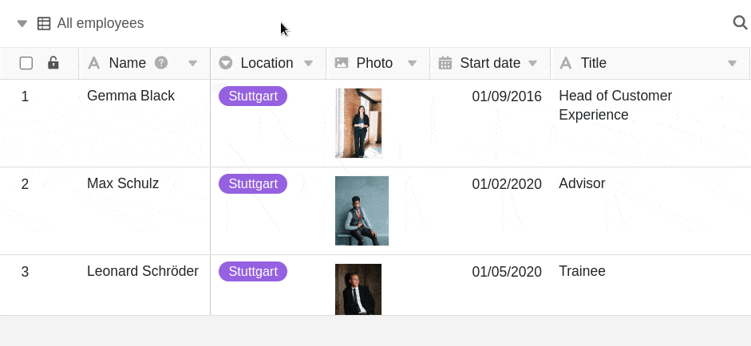Click the table grid icon beside All employees

coord(45,24)
